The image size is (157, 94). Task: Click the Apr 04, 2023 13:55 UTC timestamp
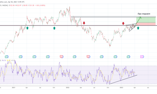point(16,2)
